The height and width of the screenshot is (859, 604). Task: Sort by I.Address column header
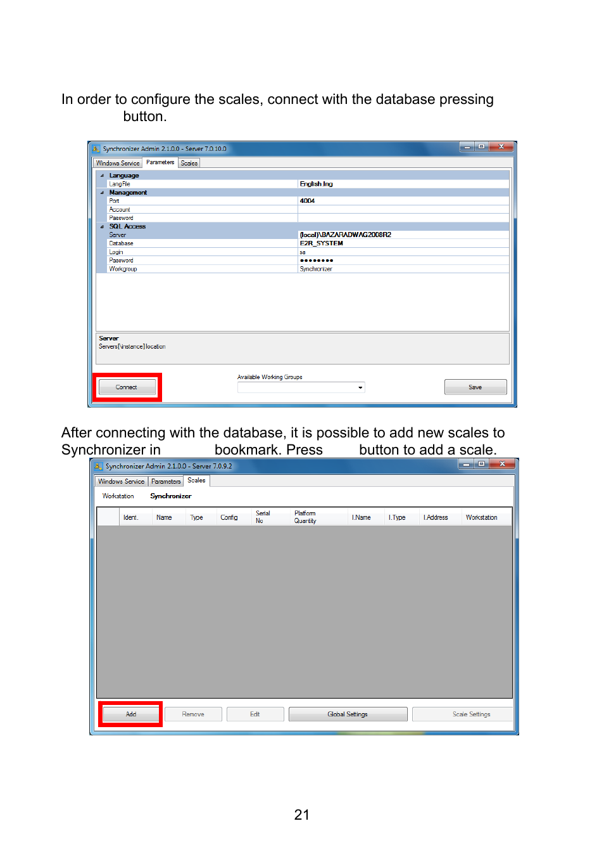click(x=441, y=517)
